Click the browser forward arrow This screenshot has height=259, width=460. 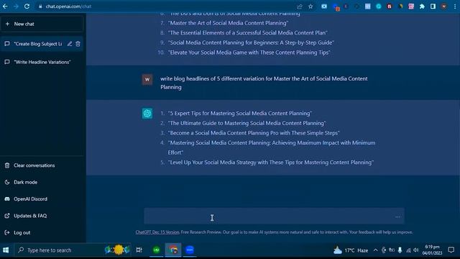16,6
